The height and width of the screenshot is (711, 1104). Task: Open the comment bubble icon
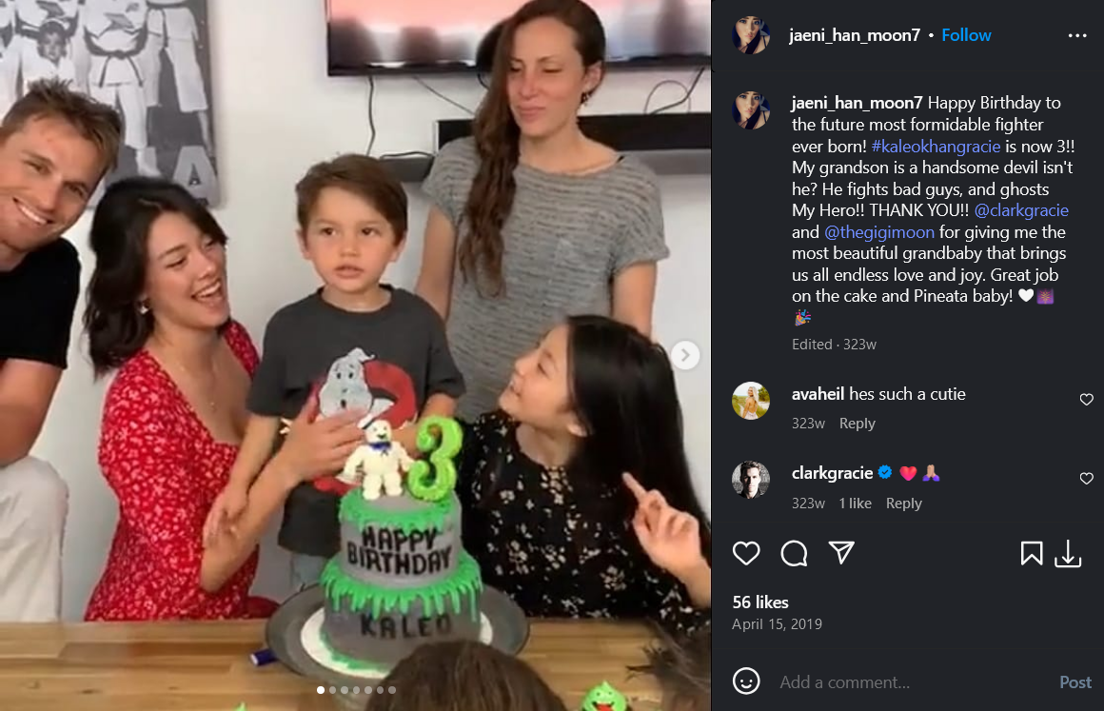[794, 553]
